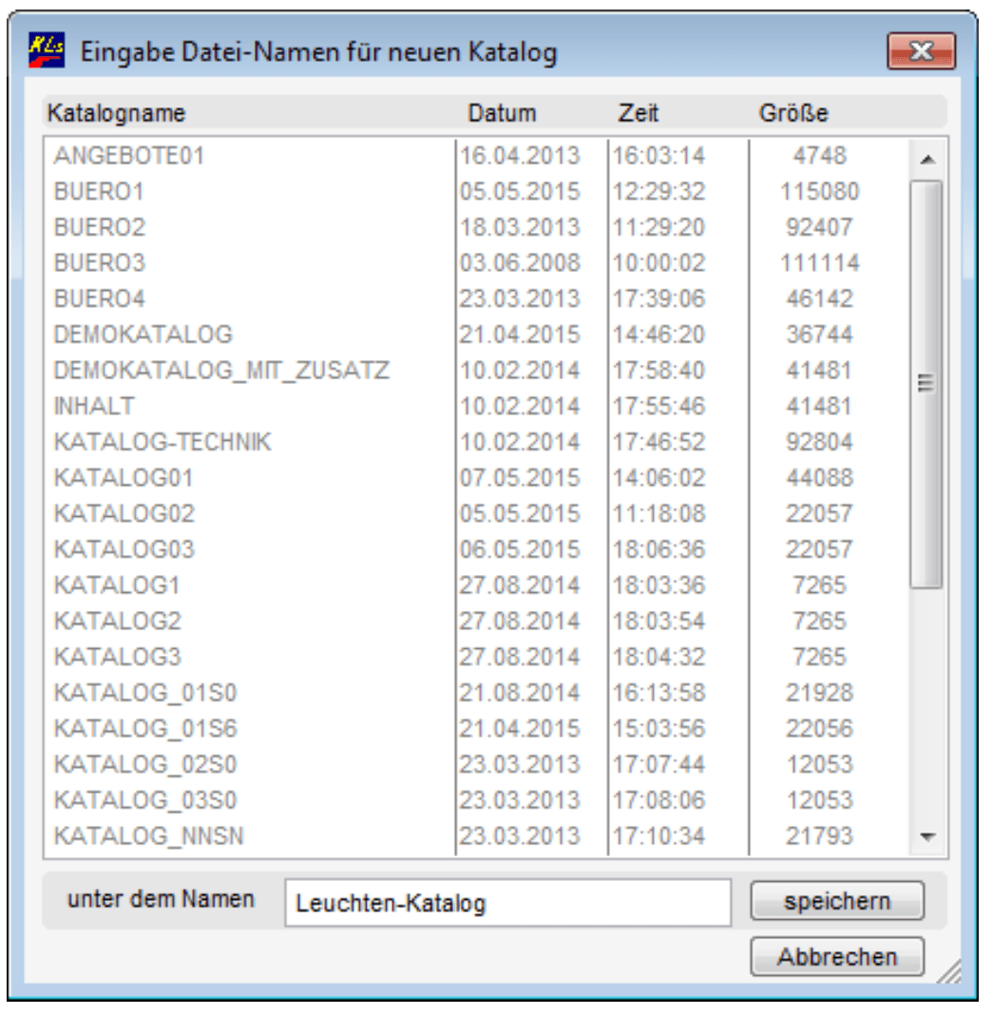Viewport: 992px width, 1015px height.
Task: Click the time 17:58:40
Action: click(x=658, y=371)
